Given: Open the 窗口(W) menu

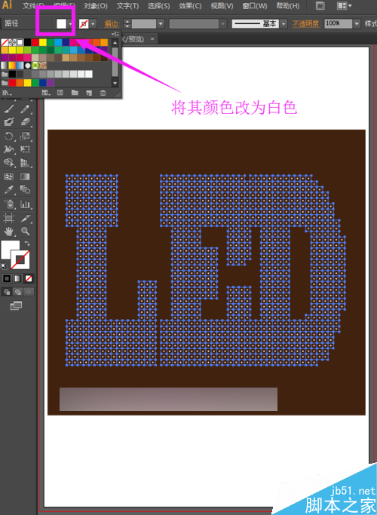Looking at the screenshot, I should [255, 6].
